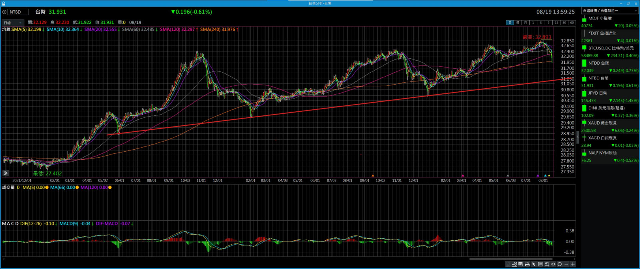640x269 pixels.
Task: Click the refresh chart icon
Action: tap(560, 264)
